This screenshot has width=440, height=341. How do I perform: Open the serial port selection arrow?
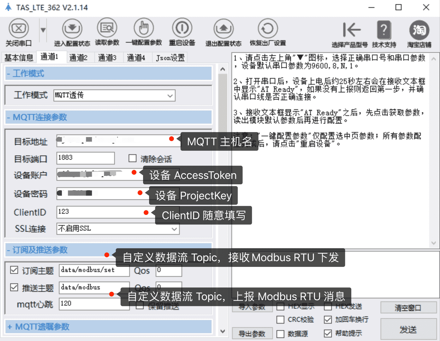tap(43, 30)
